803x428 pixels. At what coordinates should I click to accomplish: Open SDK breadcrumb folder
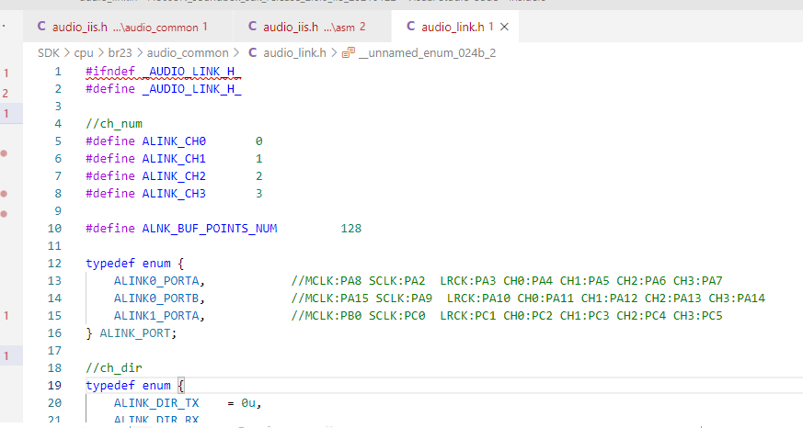(49, 52)
